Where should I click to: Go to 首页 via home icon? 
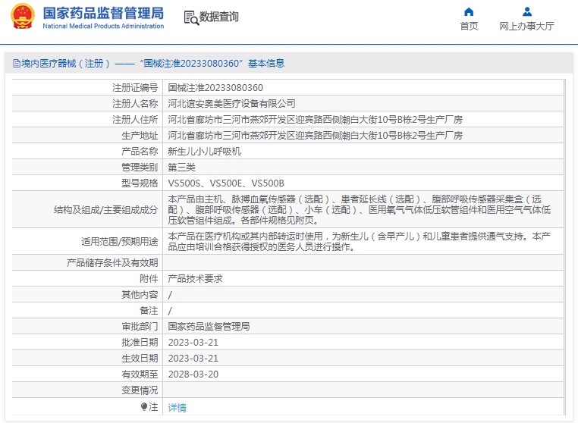[x=469, y=12]
